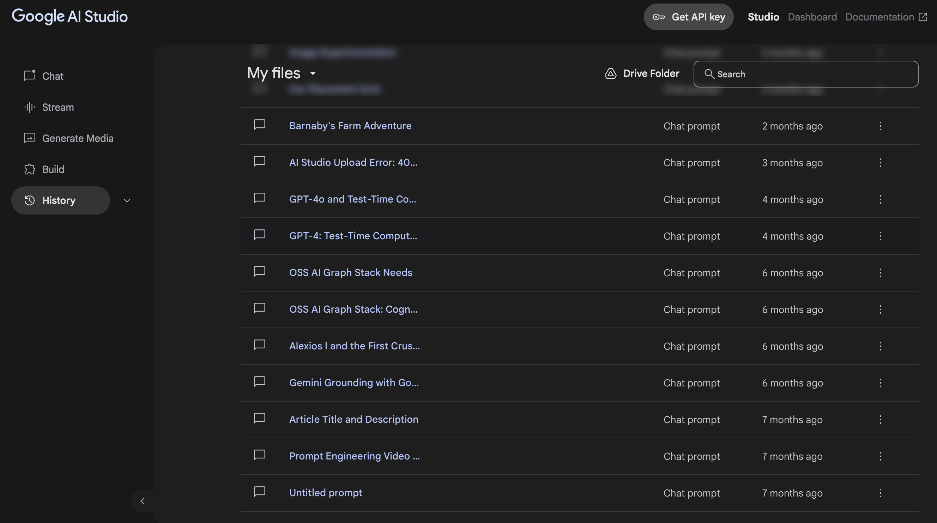Open the Documentation external link
Viewport: 937px width, 523px height.
pos(886,17)
